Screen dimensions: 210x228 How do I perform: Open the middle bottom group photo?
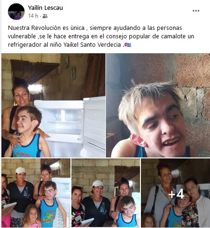[106, 193]
